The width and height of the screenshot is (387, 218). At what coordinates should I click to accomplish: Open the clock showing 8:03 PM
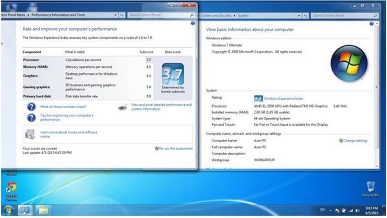coord(372,211)
